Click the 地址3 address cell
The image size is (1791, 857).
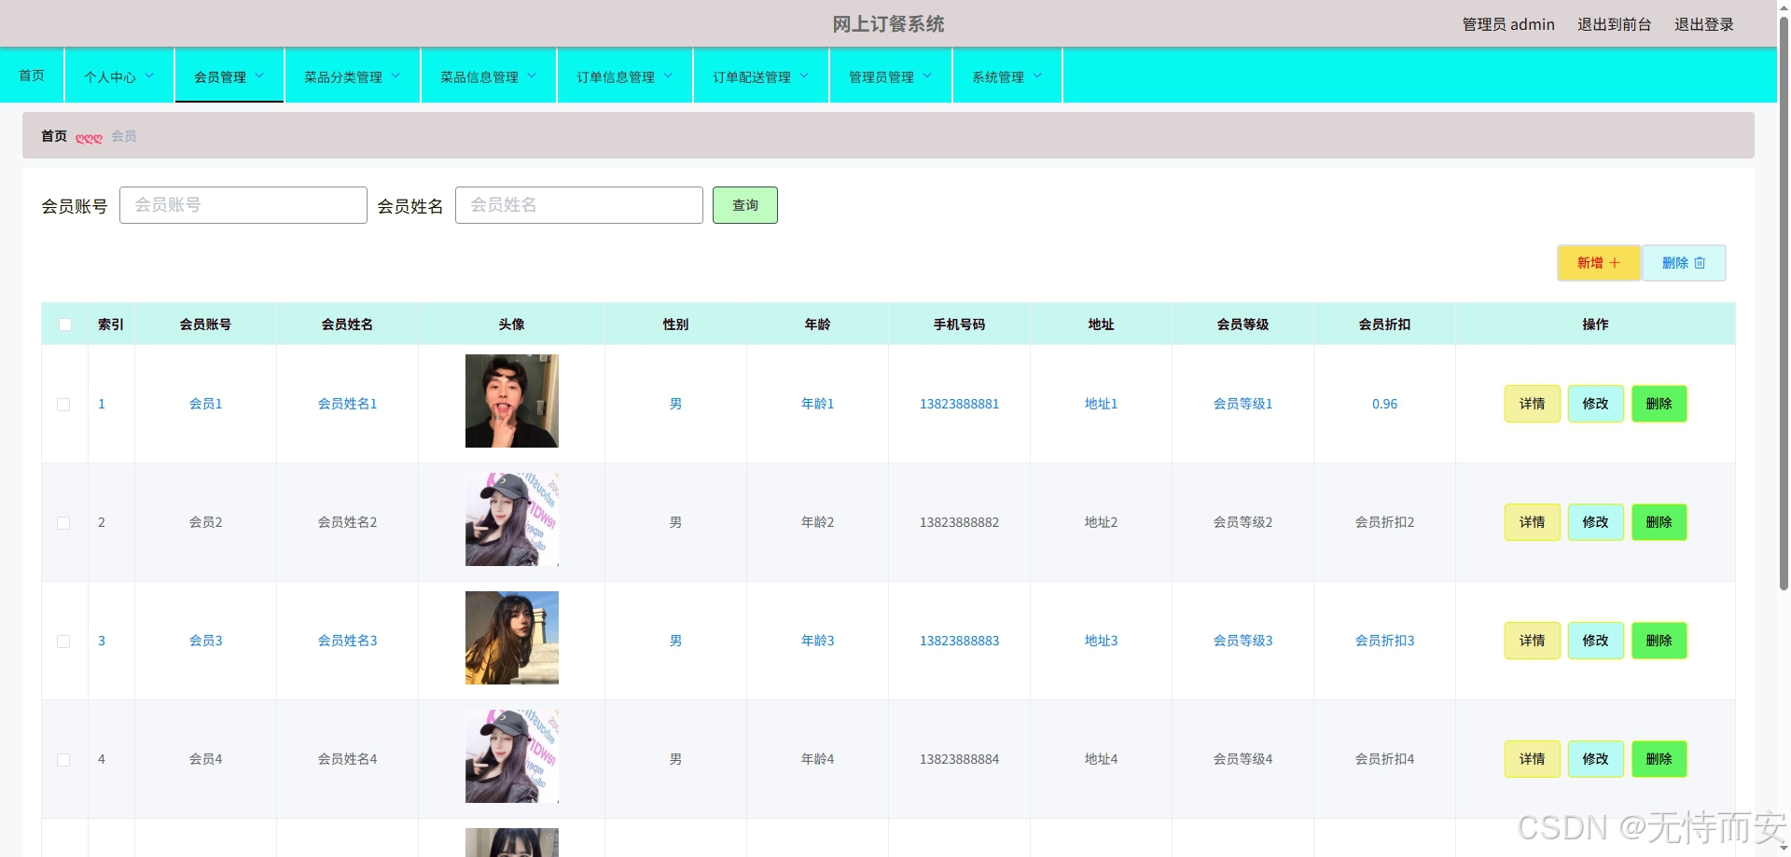[1101, 641]
